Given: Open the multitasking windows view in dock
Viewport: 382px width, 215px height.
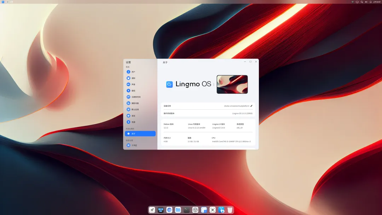Looking at the screenshot, I should click(x=161, y=210).
